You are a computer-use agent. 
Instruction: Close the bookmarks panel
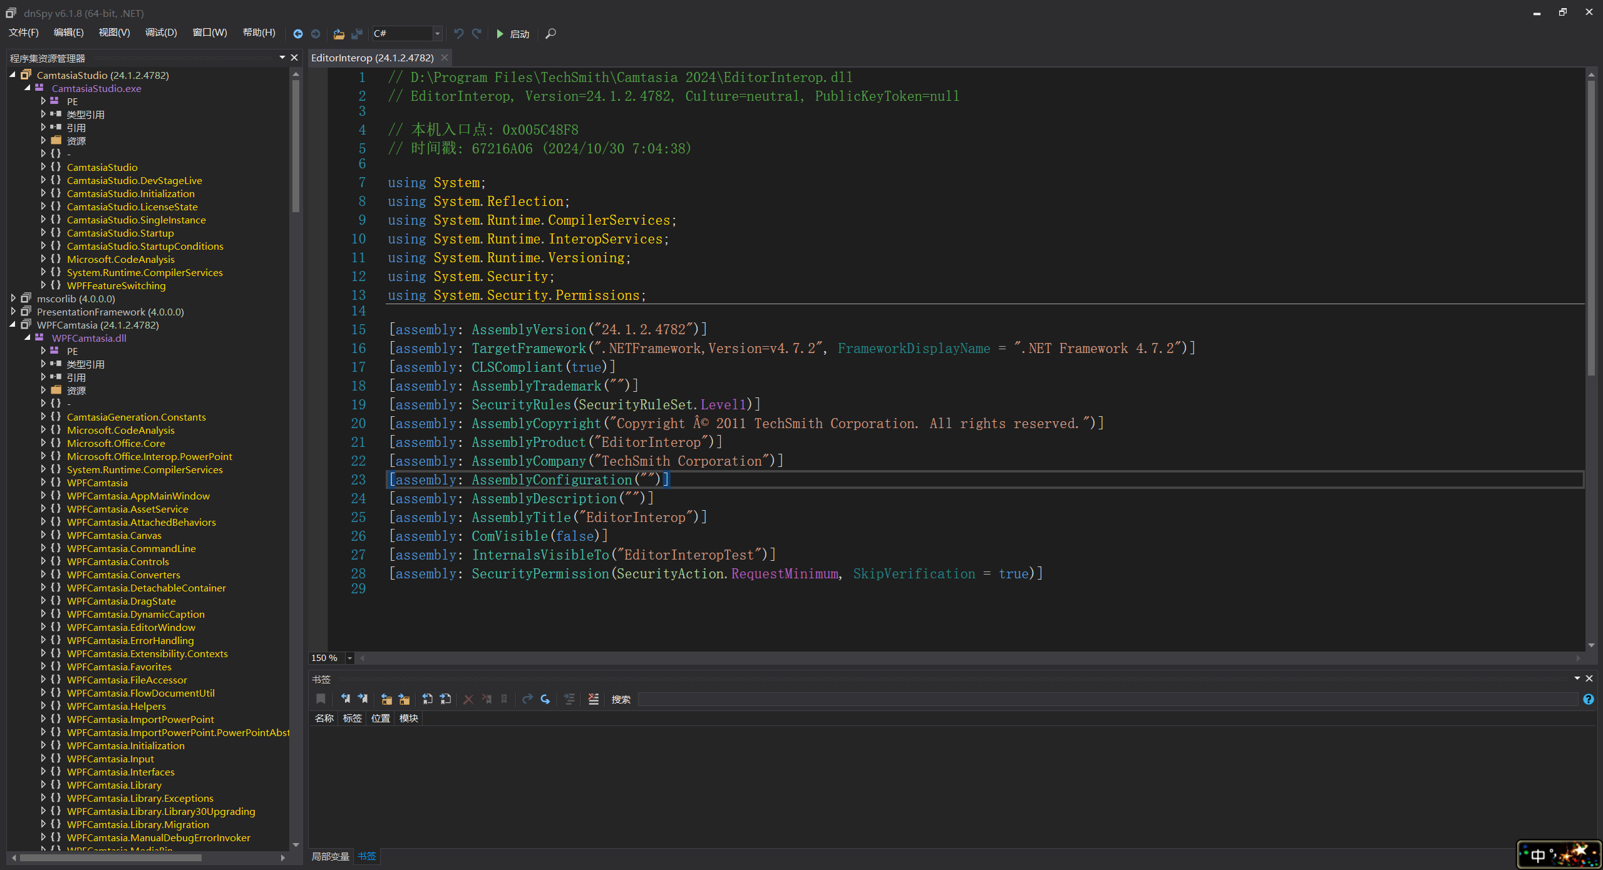click(x=1589, y=678)
